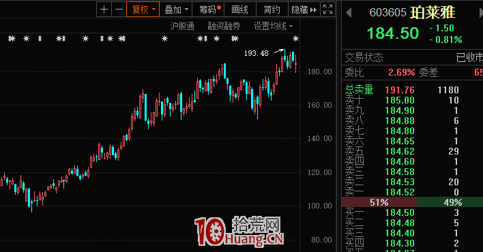
Task: Click the 珀莱雅 stock name title
Action: [433, 12]
